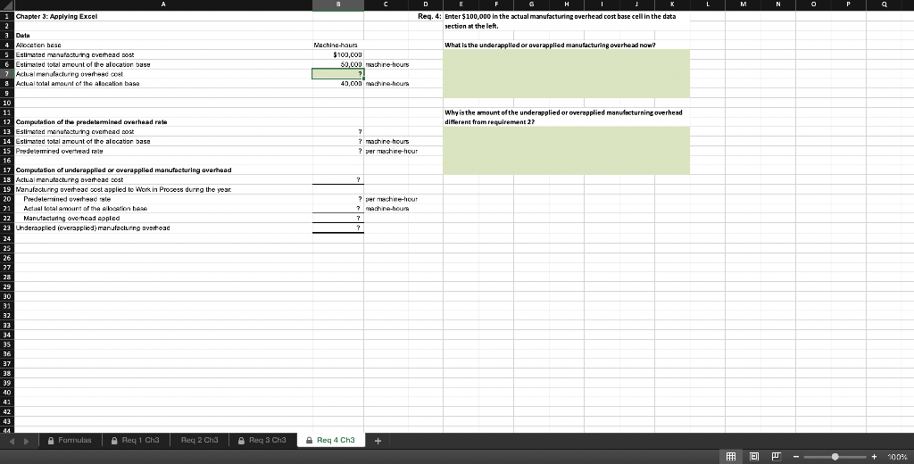Select the 50,000 estimated allocation base cell
The height and width of the screenshot is (464, 914).
click(338, 64)
